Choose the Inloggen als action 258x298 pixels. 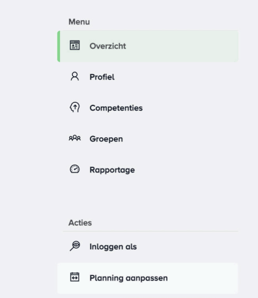coord(148,247)
